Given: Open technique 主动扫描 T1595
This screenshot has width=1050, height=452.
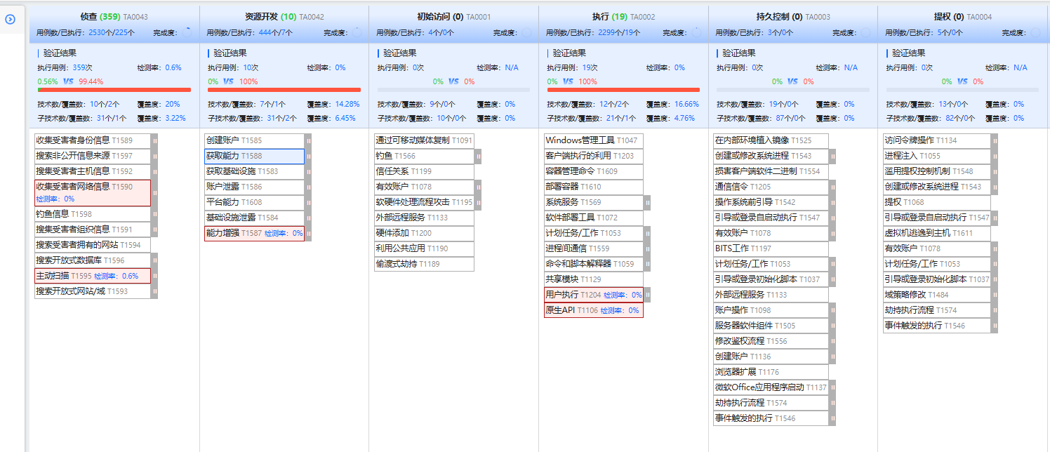Looking at the screenshot, I should point(63,276).
